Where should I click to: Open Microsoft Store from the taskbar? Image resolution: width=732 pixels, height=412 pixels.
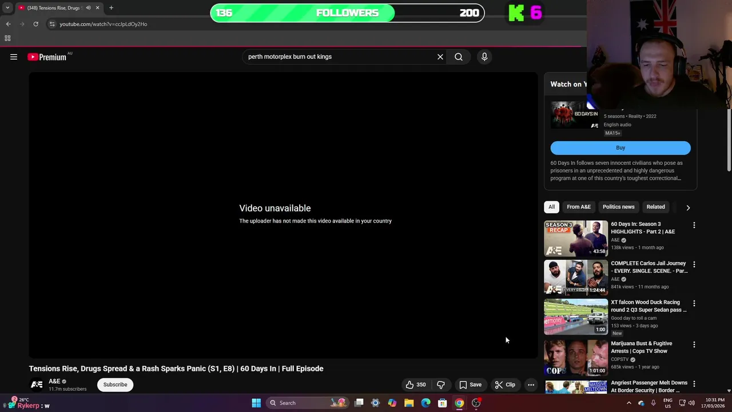[443, 403]
